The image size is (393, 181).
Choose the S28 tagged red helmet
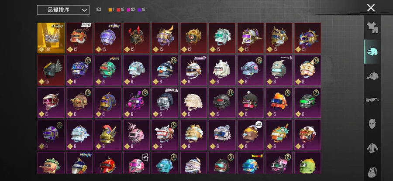pyautogui.click(x=79, y=38)
